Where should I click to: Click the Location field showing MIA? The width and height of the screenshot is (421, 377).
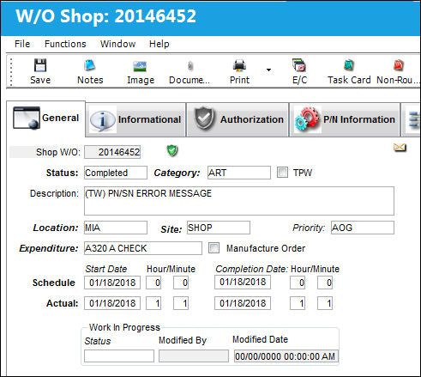pos(116,228)
